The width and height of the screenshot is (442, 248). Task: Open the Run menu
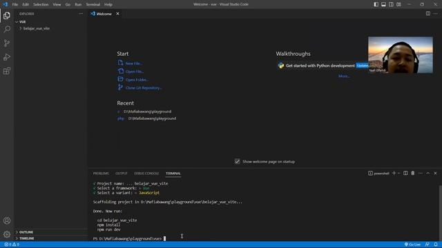(x=78, y=4)
